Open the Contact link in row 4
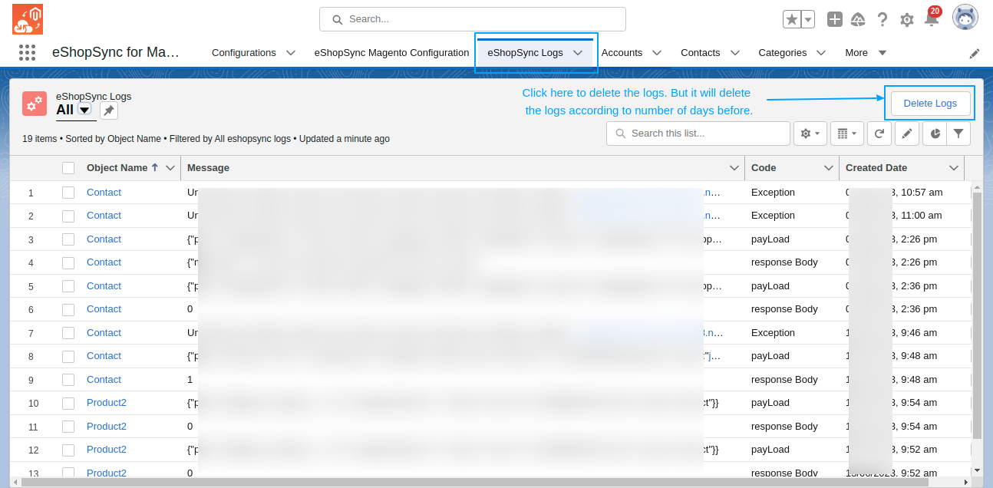 104,262
